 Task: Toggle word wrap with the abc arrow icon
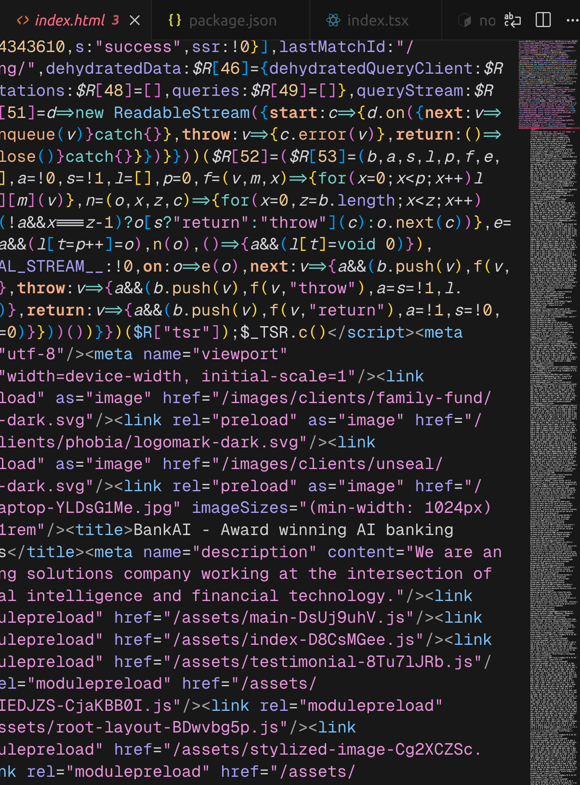(x=513, y=20)
